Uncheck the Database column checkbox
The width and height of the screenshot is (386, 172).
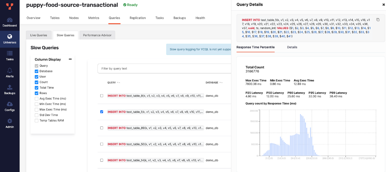[36, 71]
